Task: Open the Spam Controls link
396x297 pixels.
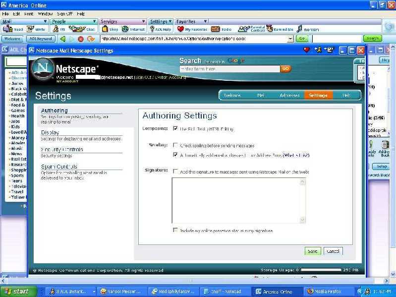Action: point(59,167)
